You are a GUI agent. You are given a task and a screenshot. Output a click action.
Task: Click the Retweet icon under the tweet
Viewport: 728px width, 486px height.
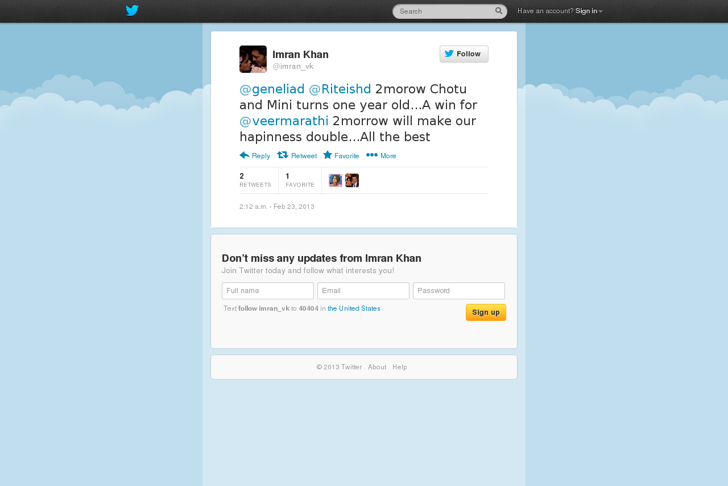click(283, 155)
